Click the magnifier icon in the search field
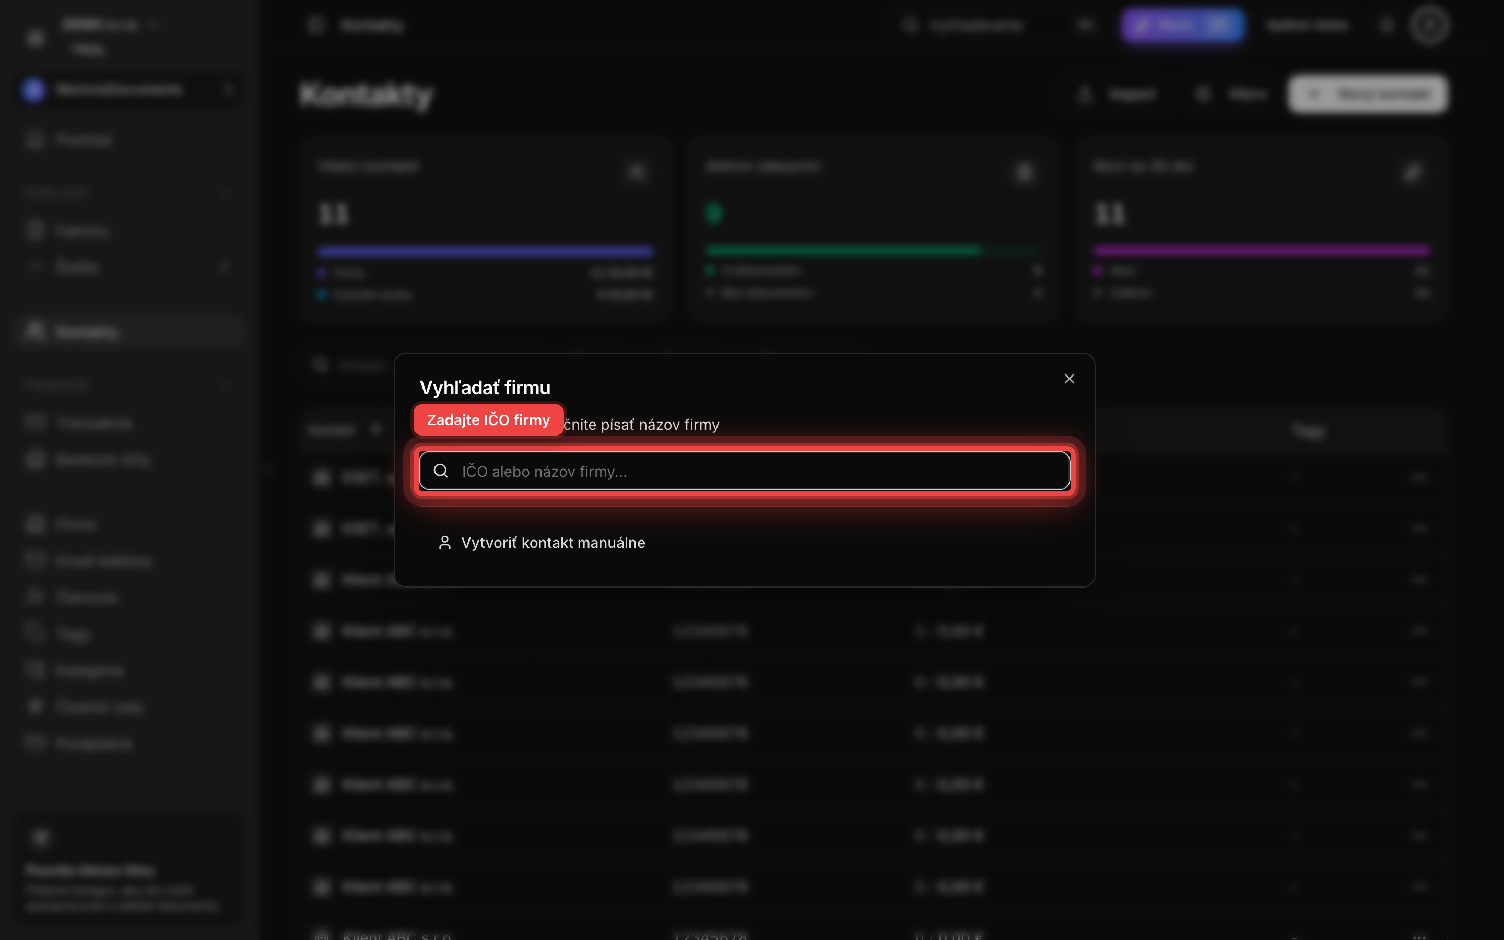The width and height of the screenshot is (1504, 940). [x=441, y=471]
